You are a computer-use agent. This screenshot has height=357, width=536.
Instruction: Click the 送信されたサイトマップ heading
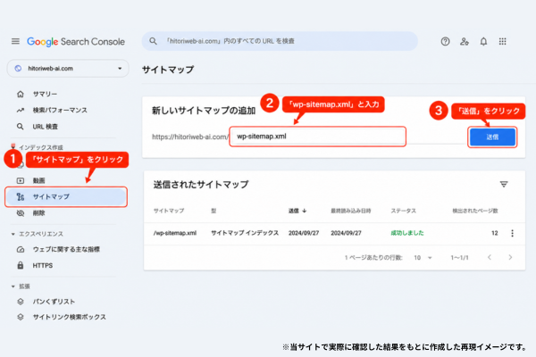point(201,185)
